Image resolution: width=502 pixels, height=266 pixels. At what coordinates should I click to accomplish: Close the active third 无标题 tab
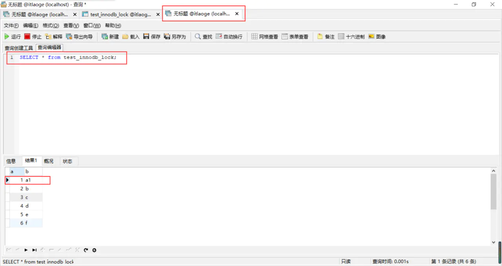coord(237,14)
